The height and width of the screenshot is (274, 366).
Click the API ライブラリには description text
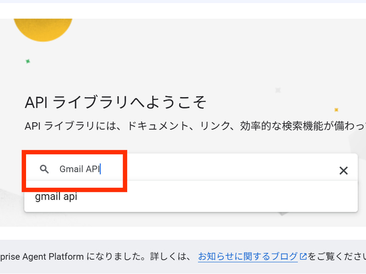click(x=195, y=126)
